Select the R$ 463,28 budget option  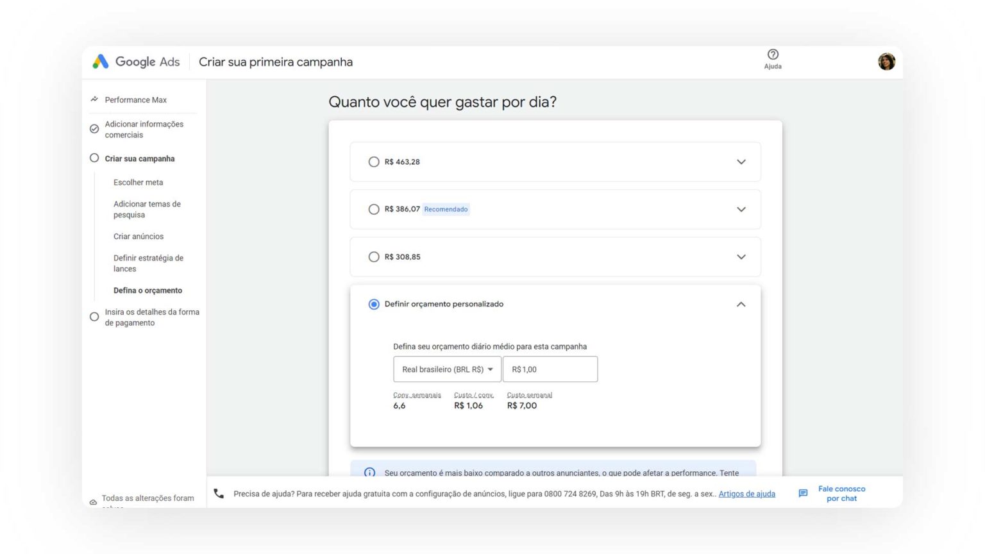(374, 162)
